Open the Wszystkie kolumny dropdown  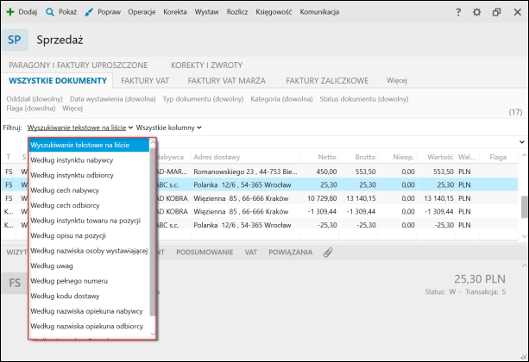(168, 128)
